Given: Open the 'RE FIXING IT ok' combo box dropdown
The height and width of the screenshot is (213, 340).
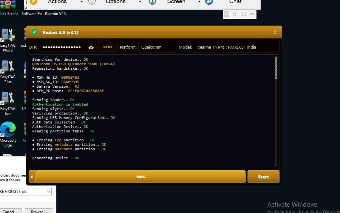Looking at the screenshot, I should pos(49,192).
